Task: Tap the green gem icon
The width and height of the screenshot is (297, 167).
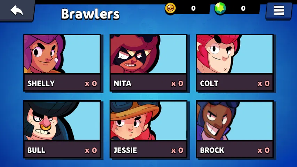Action: (x=220, y=8)
